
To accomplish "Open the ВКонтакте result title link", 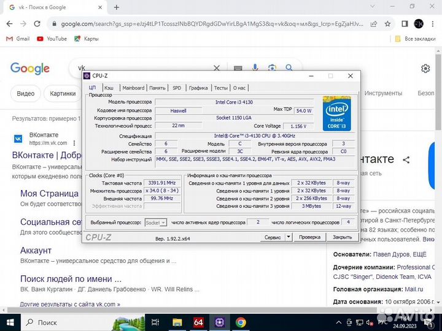I will pos(47,155).
